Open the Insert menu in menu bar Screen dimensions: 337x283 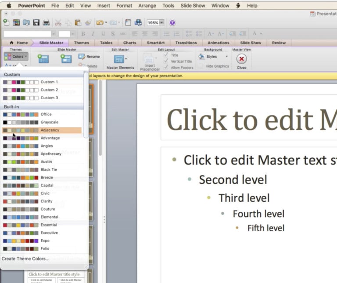point(104,6)
